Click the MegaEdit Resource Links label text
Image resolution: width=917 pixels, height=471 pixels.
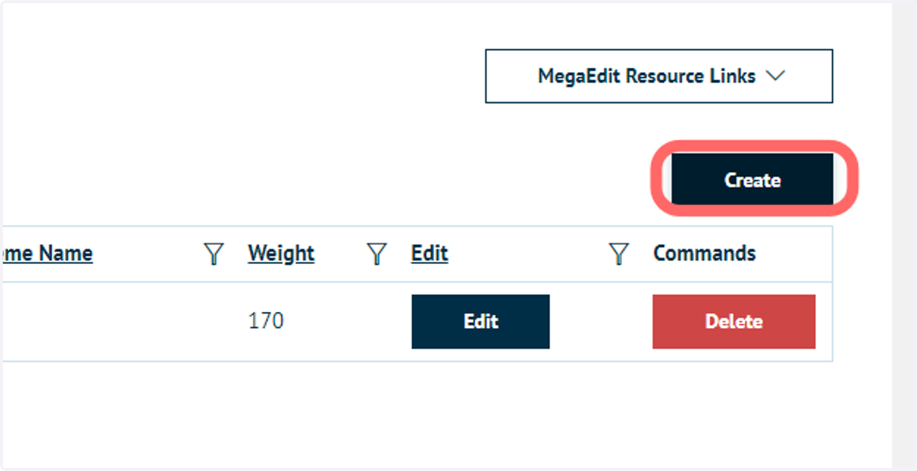tap(646, 76)
